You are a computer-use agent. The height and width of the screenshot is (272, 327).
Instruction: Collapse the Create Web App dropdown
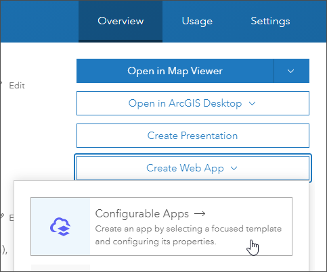(x=193, y=168)
